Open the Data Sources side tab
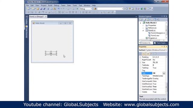 pos(27,31)
